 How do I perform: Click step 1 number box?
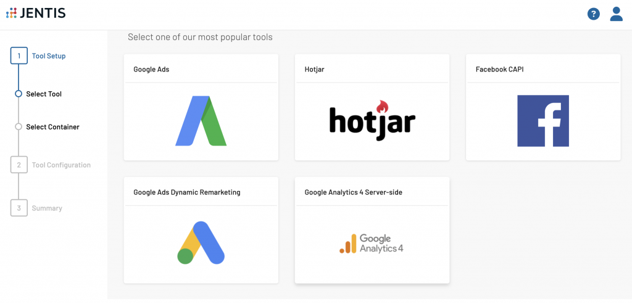[x=19, y=56]
